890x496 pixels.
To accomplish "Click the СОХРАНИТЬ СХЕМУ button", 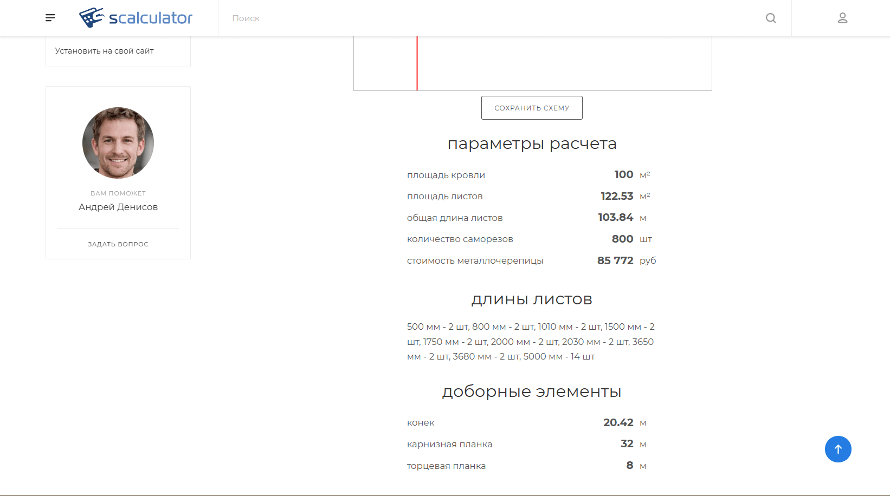I will (532, 107).
